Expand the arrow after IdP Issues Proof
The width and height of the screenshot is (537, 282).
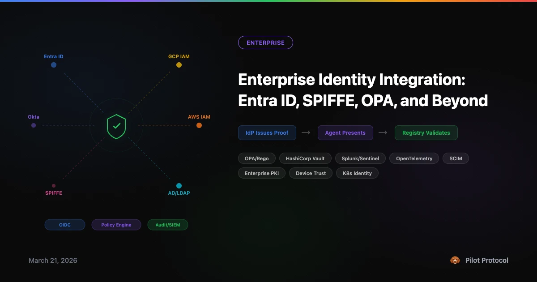pos(306,132)
